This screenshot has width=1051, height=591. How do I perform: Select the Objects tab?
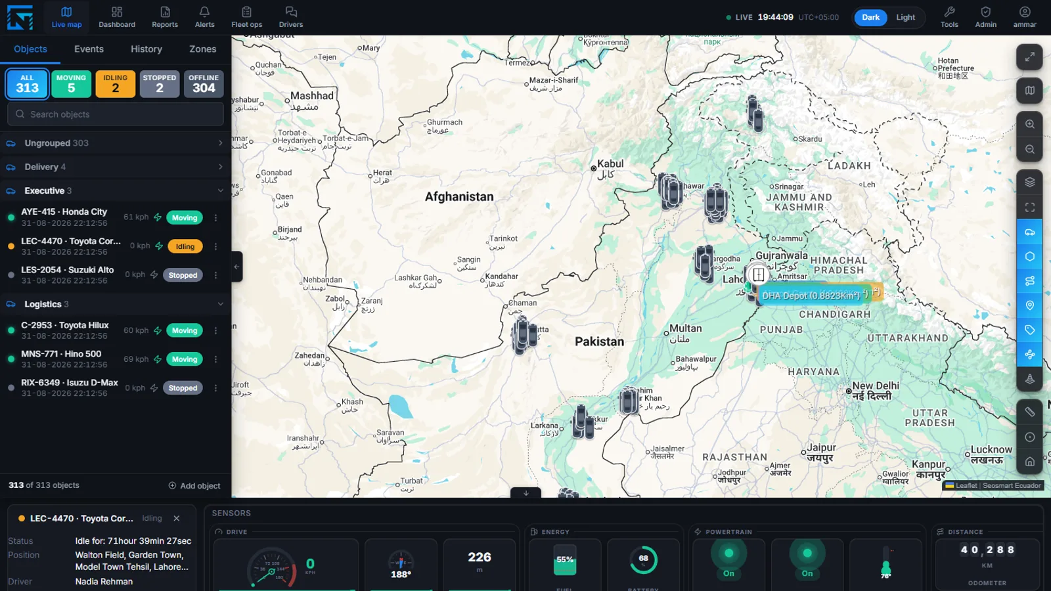[x=30, y=49]
